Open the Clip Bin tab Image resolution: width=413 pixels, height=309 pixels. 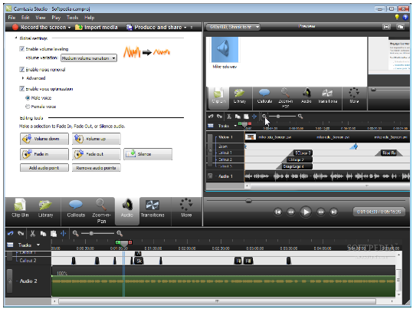click(x=20, y=211)
